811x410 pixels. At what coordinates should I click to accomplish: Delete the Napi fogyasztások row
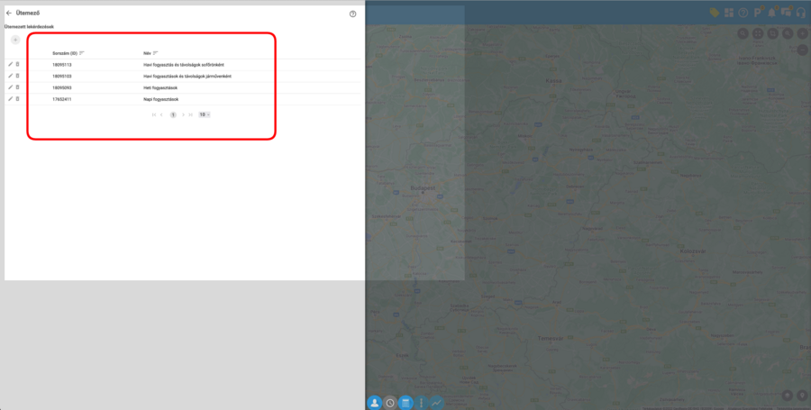tap(17, 98)
